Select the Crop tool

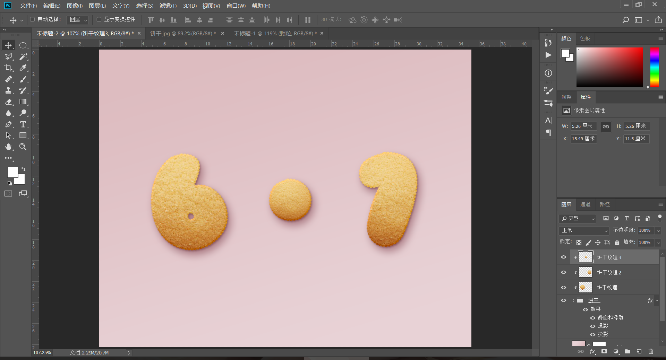[x=8, y=68]
